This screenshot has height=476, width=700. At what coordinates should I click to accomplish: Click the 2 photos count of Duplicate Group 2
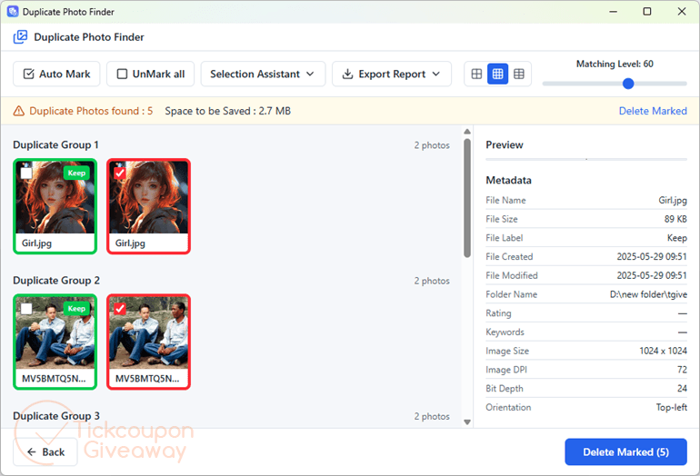point(432,281)
